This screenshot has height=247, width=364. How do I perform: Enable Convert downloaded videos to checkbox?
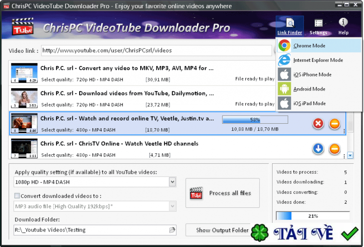coord(17,196)
